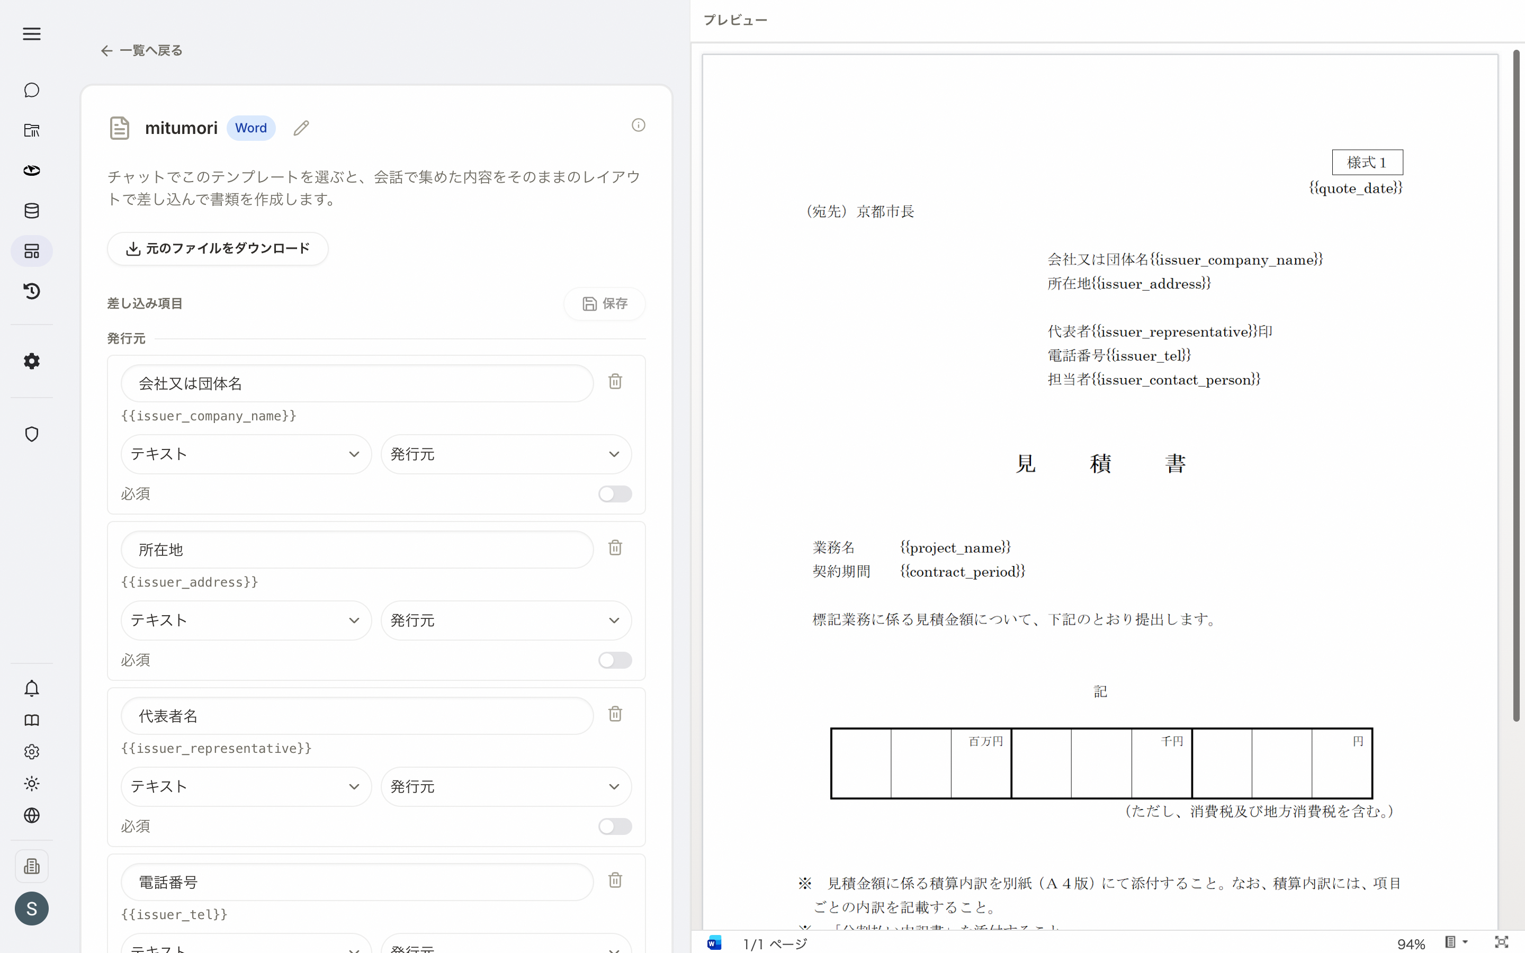Click the 保存 button
The height and width of the screenshot is (953, 1525).
pos(604,304)
